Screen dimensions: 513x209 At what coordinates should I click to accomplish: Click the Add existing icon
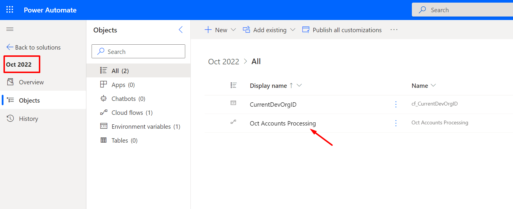coord(246,30)
